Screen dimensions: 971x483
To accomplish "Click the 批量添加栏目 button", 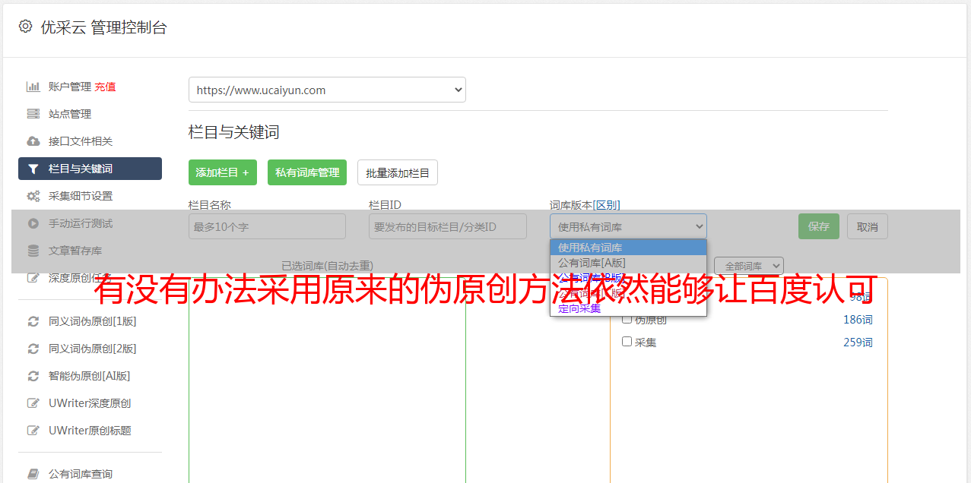I will pos(398,172).
